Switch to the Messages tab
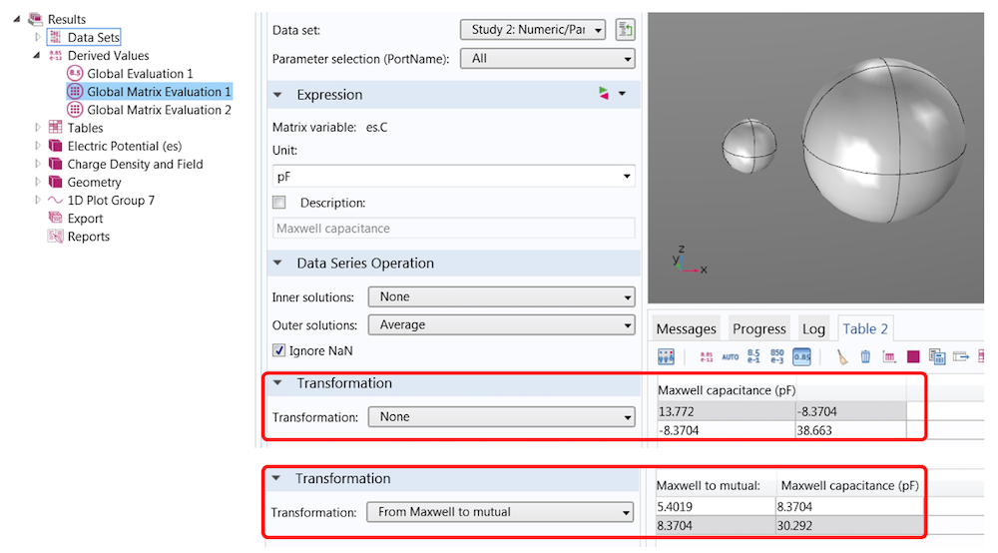Image resolution: width=998 pixels, height=553 pixels. point(687,329)
